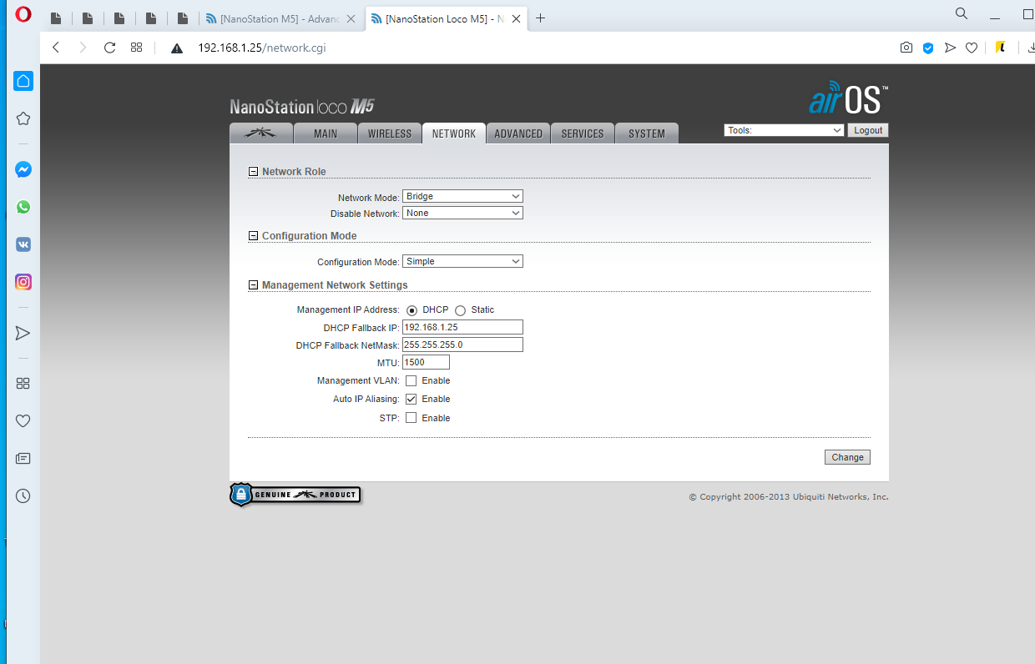Open the Configuration Mode dropdown
This screenshot has height=664, width=1035.
pos(462,261)
